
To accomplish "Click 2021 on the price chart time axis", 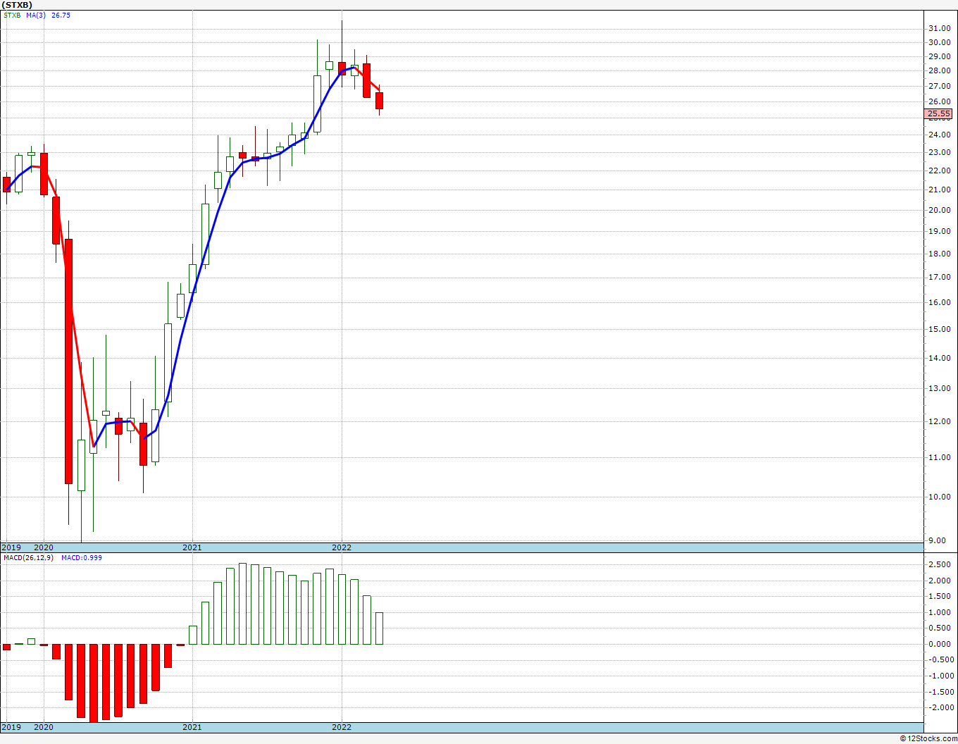I will [x=192, y=547].
